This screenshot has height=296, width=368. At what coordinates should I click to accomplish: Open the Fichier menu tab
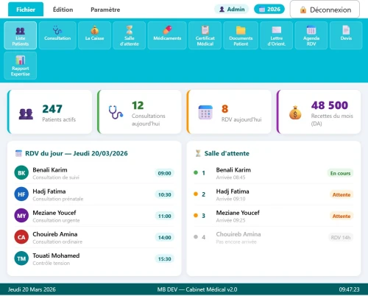[x=26, y=10]
